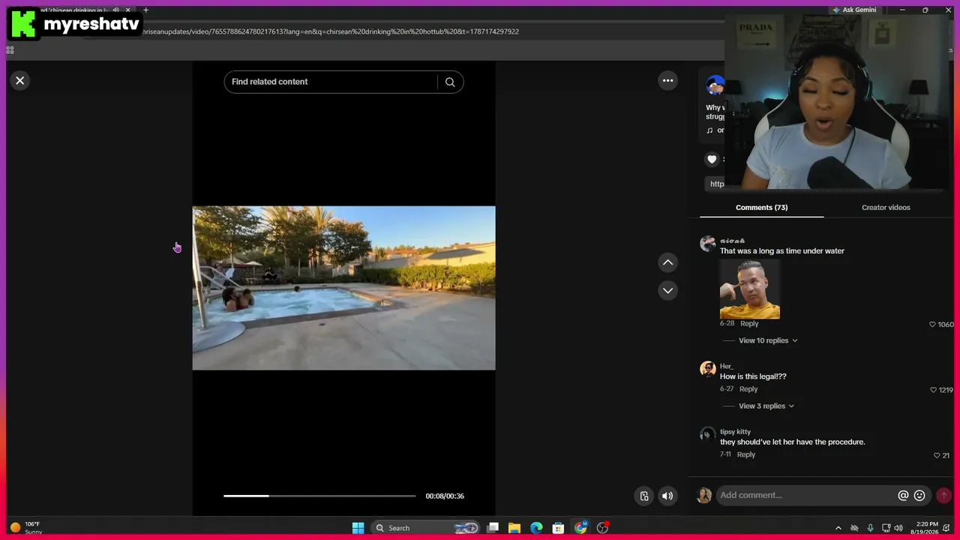Post the comment with the red arrow button
The image size is (960, 540).
(943, 496)
